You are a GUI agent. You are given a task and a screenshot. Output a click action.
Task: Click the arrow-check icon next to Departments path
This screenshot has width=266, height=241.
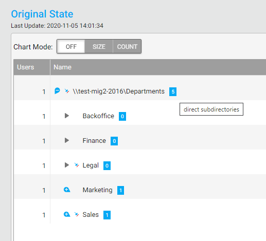click(x=67, y=91)
